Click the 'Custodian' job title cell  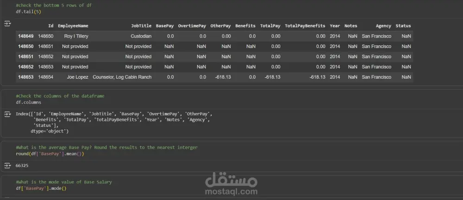click(x=141, y=36)
